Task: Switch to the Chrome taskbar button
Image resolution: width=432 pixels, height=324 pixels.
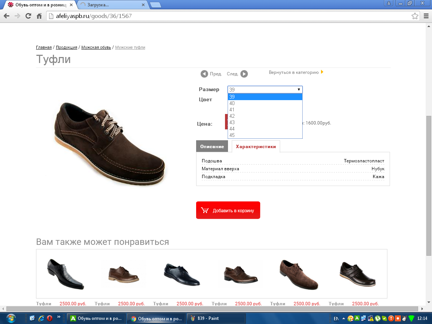Action: [x=156, y=318]
